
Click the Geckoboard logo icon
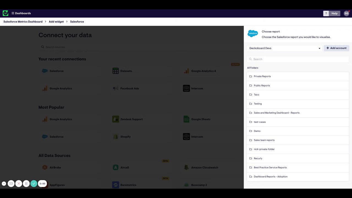tap(5, 13)
